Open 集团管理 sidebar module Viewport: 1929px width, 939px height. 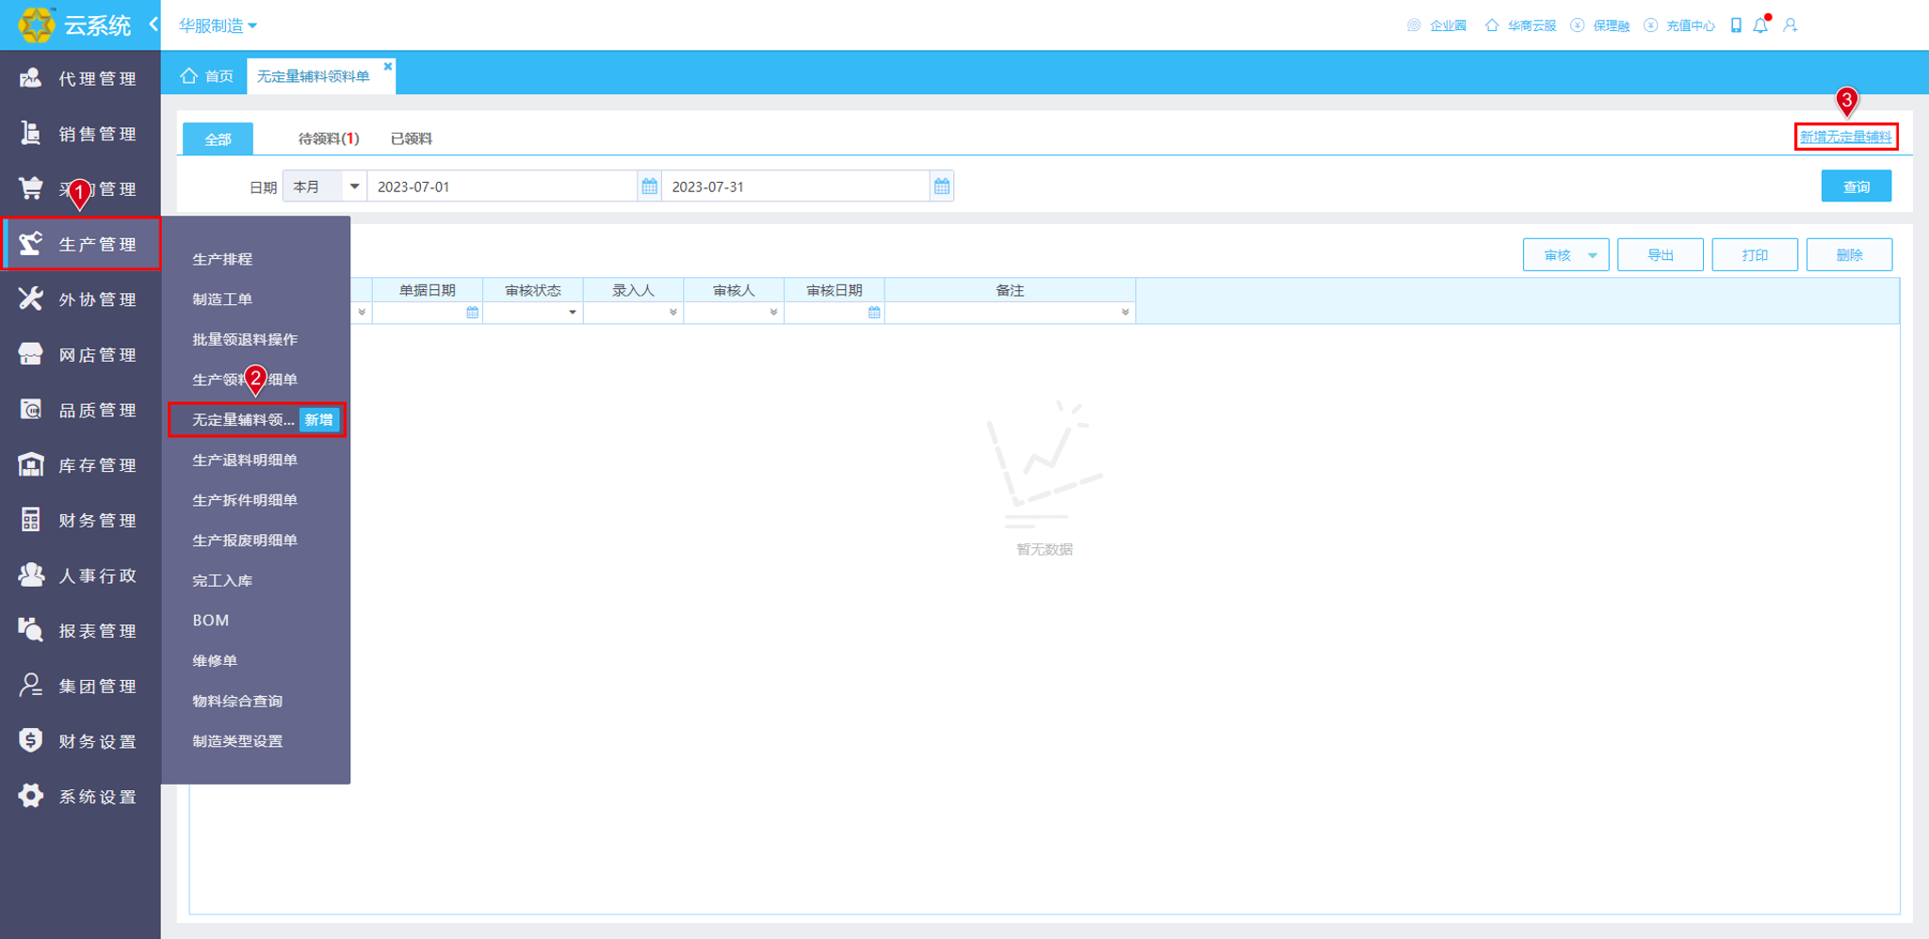point(80,687)
